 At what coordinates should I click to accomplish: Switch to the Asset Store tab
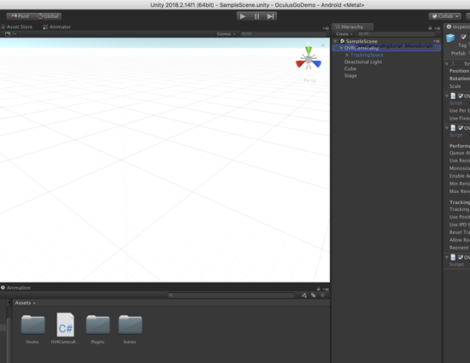17,27
